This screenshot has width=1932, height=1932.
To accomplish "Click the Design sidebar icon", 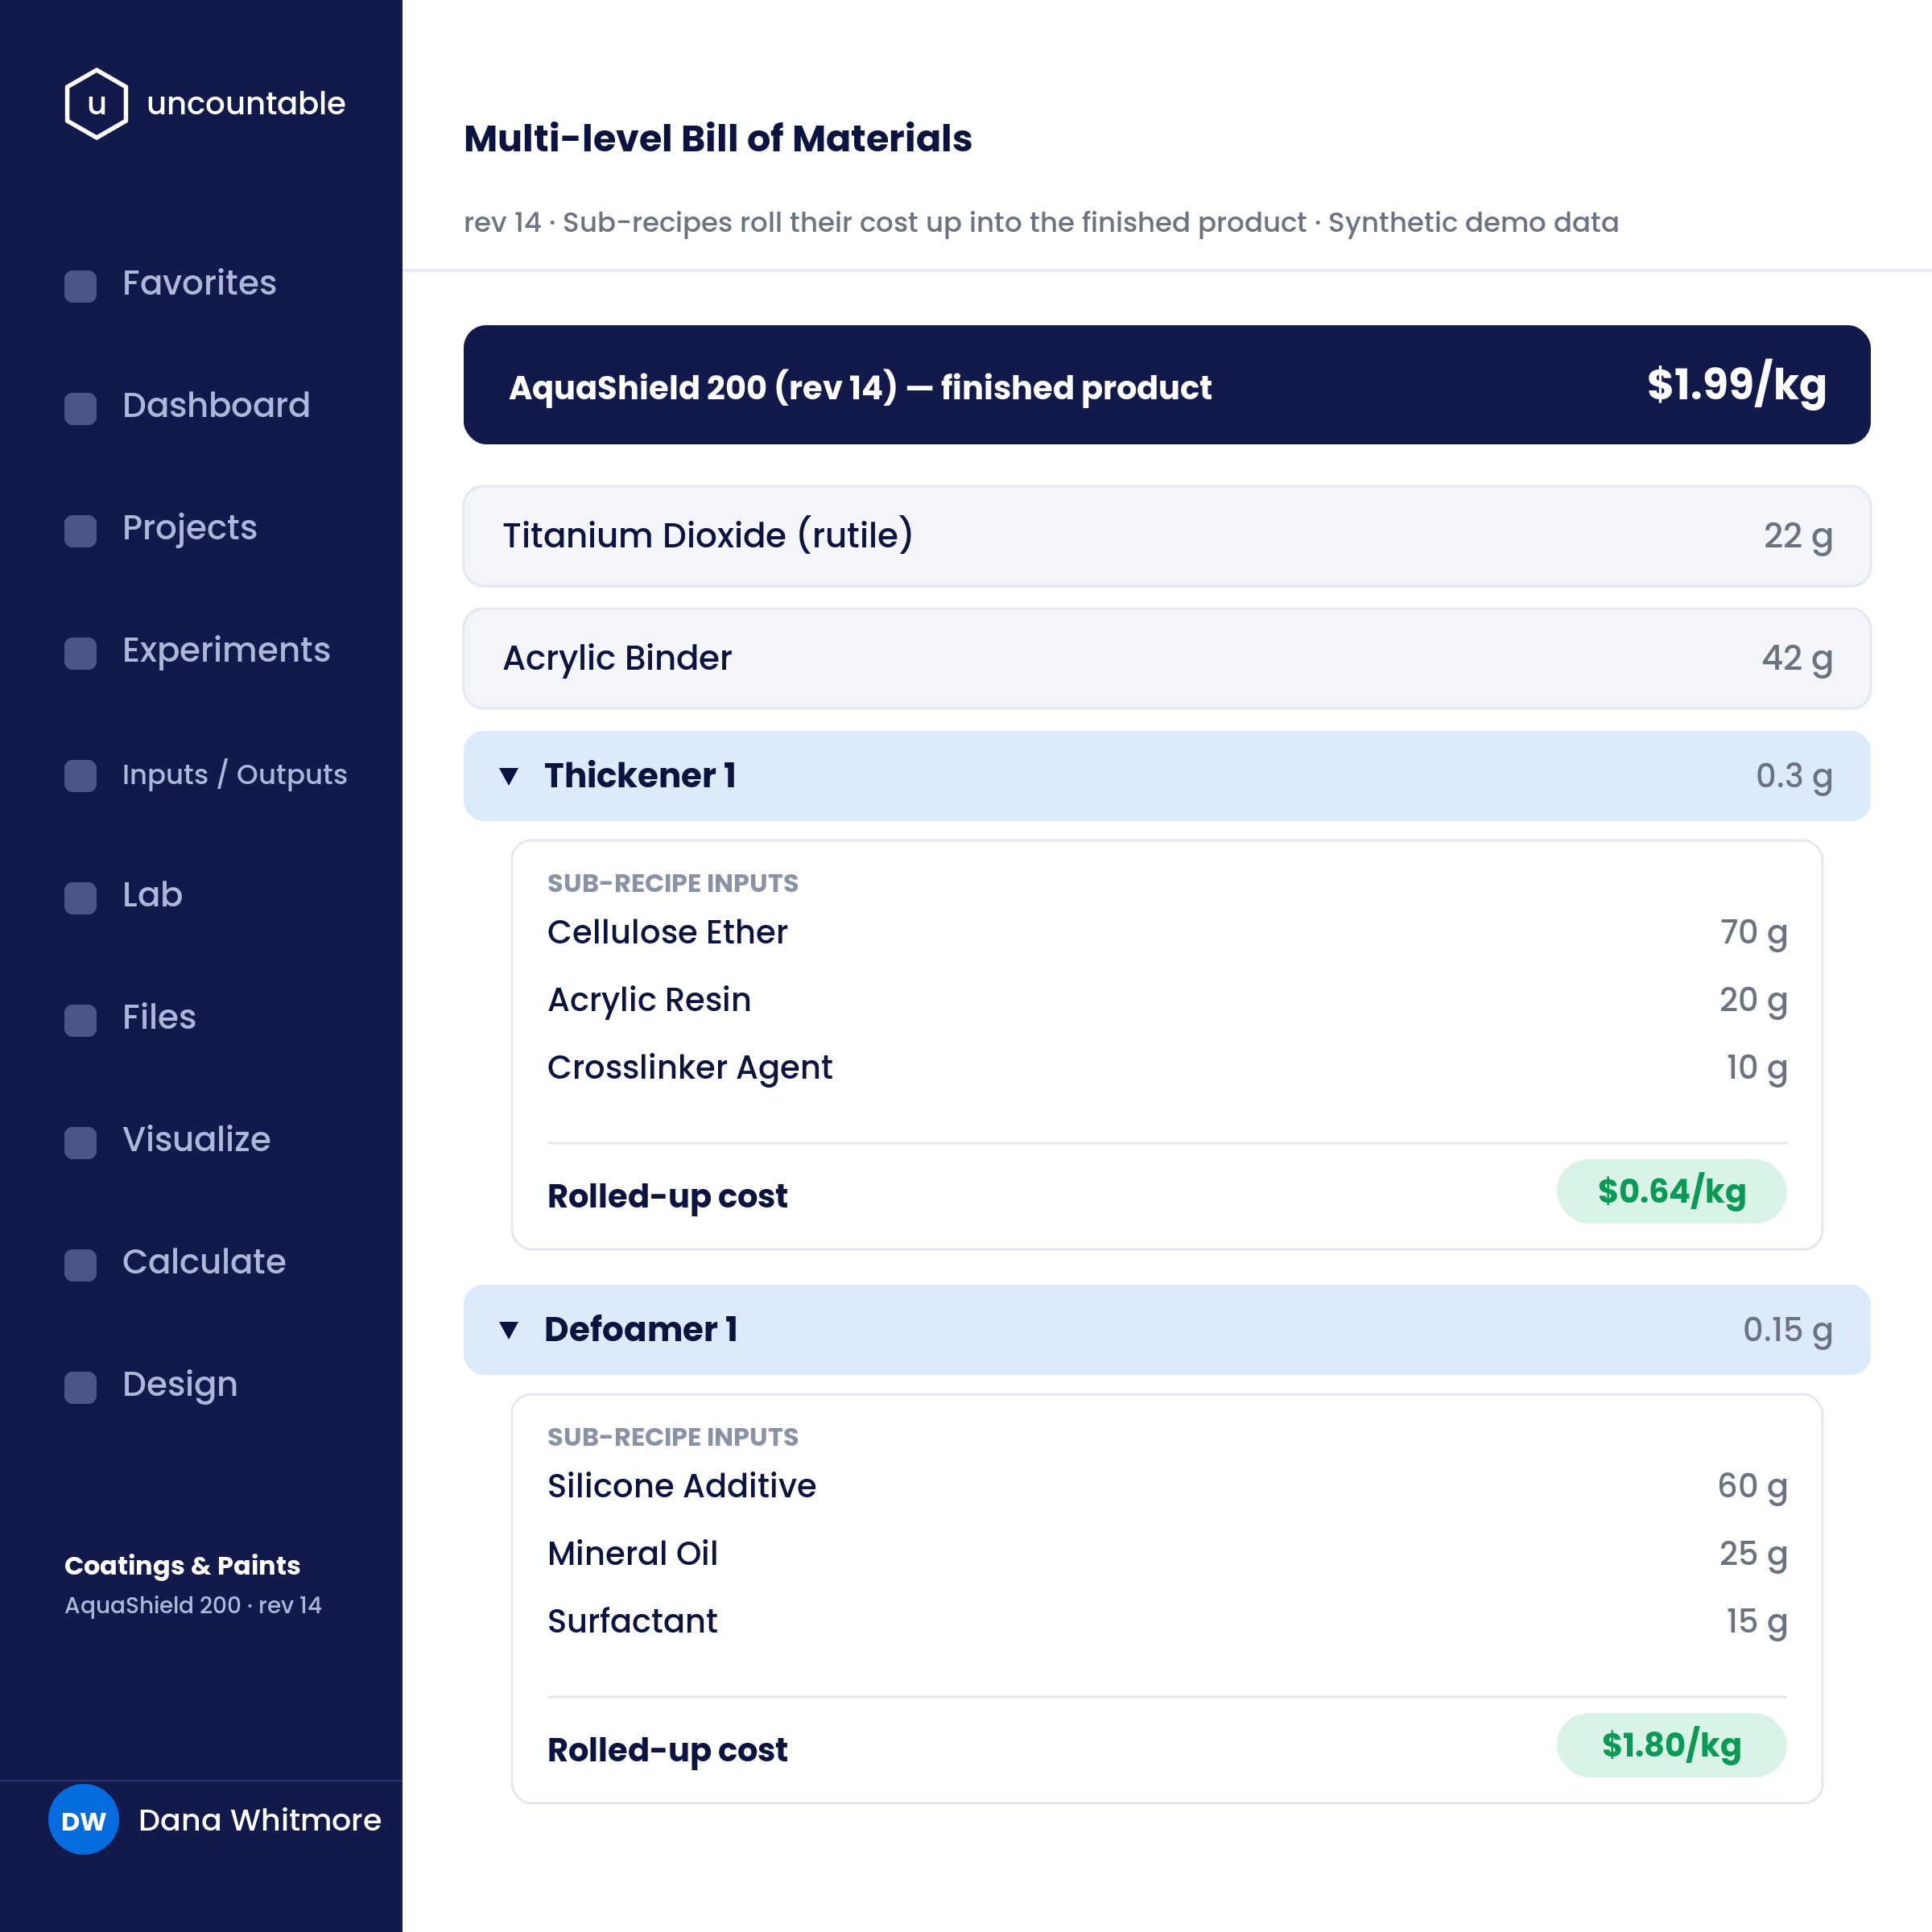I will 81,1386.
